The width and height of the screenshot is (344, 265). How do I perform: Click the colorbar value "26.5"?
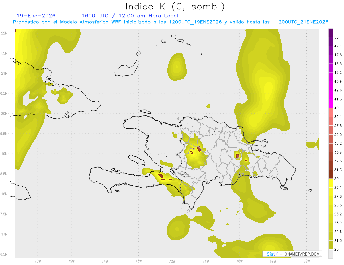tap(338, 205)
